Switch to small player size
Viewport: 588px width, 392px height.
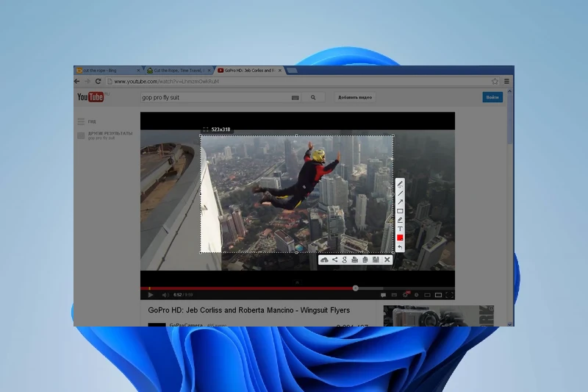click(x=427, y=295)
